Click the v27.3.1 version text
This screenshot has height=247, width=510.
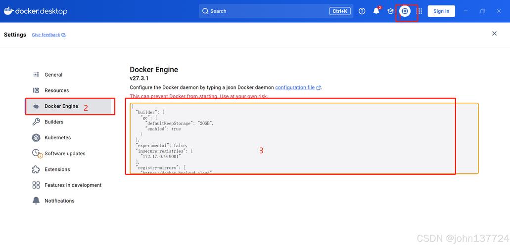pyautogui.click(x=139, y=79)
